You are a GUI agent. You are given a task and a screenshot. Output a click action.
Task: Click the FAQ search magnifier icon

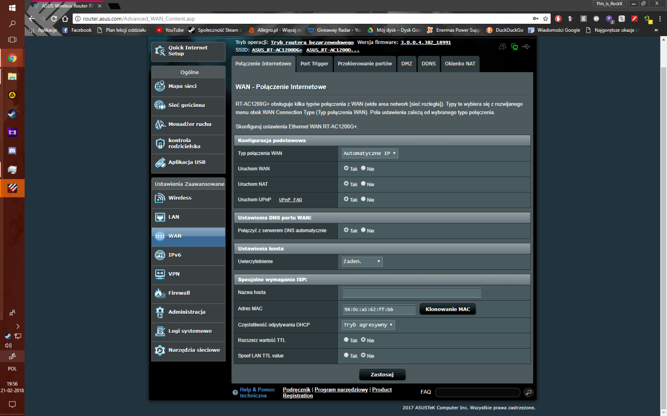pos(528,392)
